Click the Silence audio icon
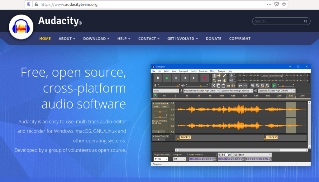The image size is (319, 182). click(233, 86)
